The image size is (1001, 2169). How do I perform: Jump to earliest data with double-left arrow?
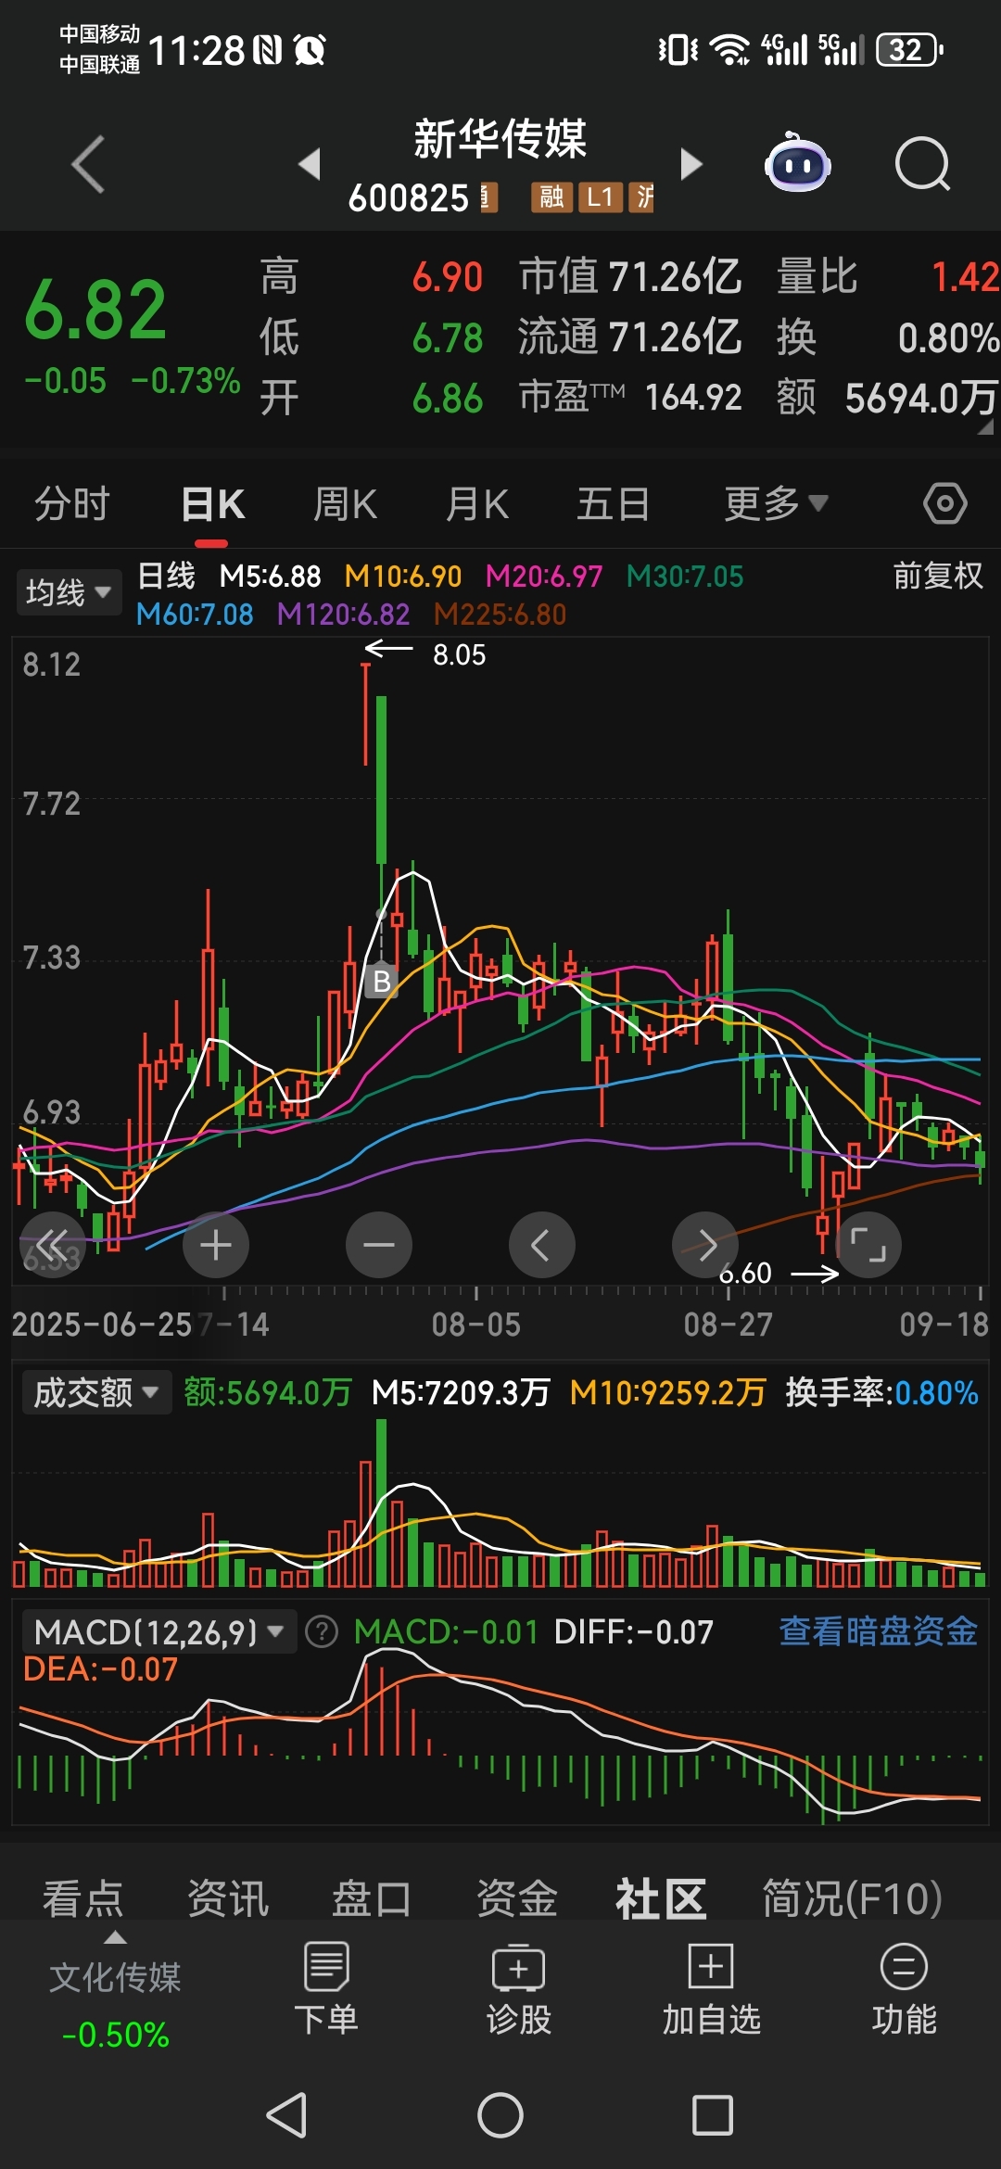(x=53, y=1245)
